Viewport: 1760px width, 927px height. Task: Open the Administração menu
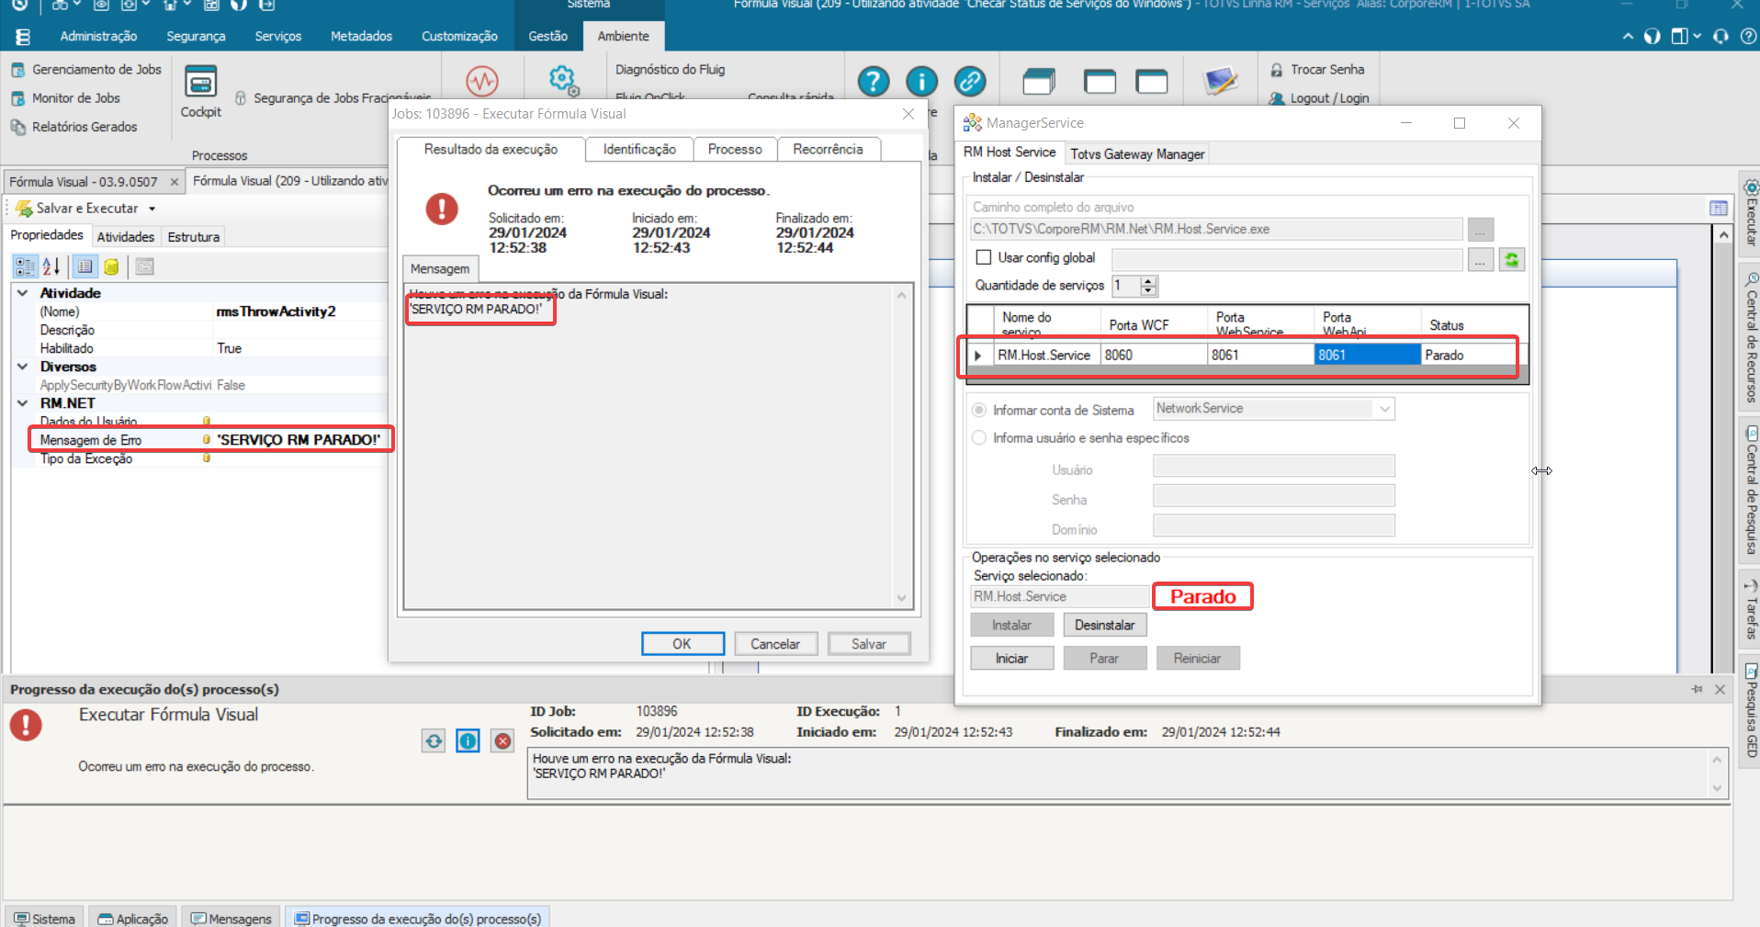[98, 36]
